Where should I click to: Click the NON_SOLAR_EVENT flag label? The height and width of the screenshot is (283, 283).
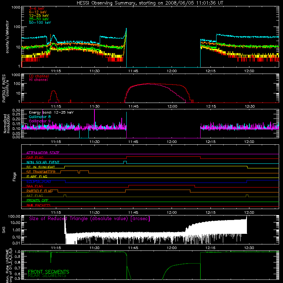(43, 162)
